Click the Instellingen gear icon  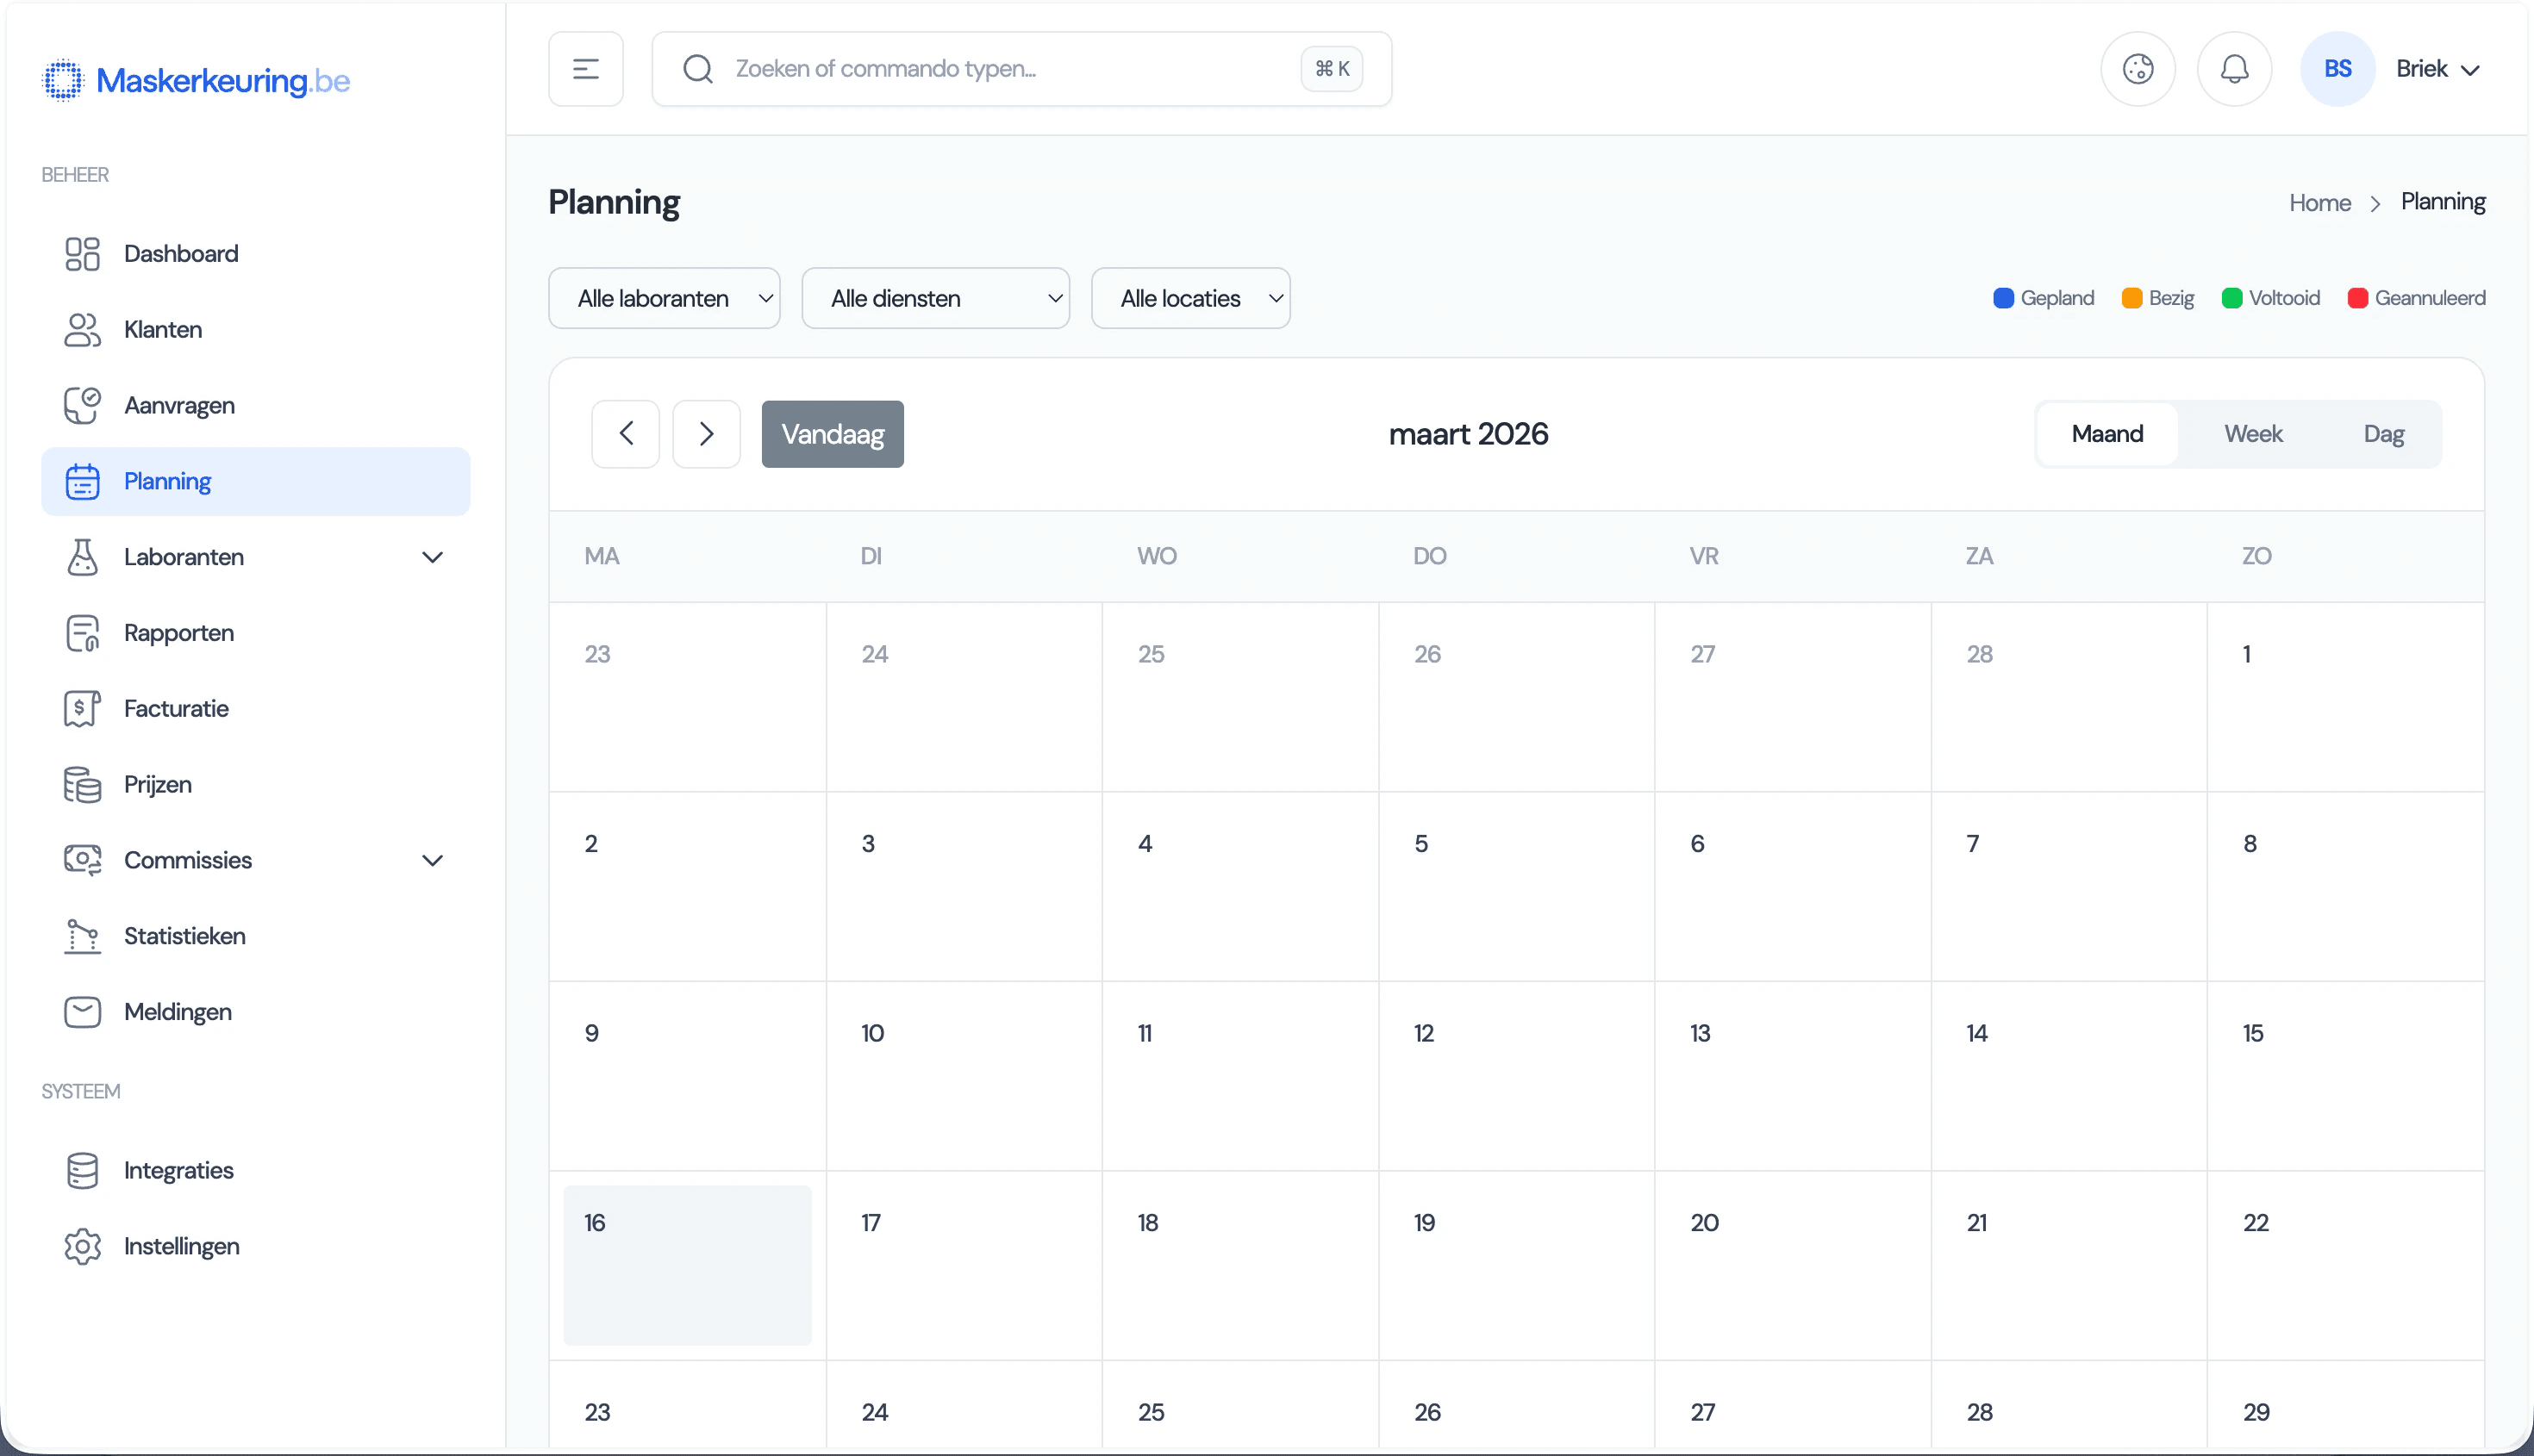tap(81, 1246)
